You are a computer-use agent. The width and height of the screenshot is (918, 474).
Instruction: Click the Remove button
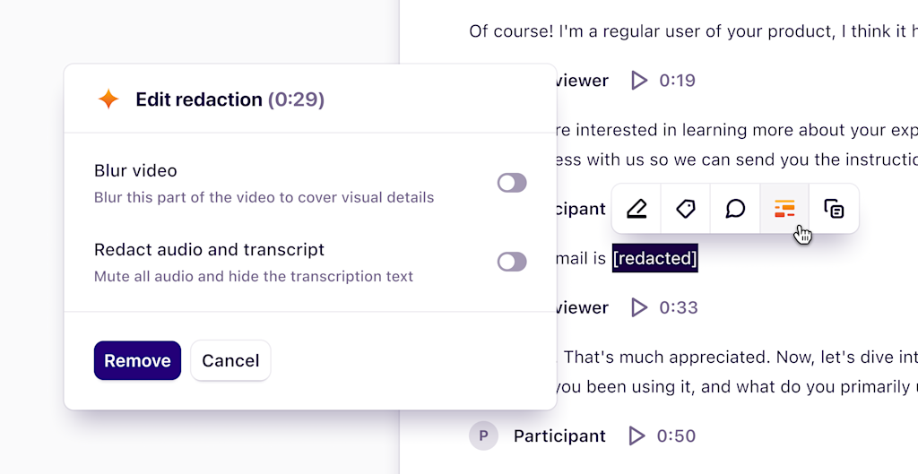tap(137, 360)
